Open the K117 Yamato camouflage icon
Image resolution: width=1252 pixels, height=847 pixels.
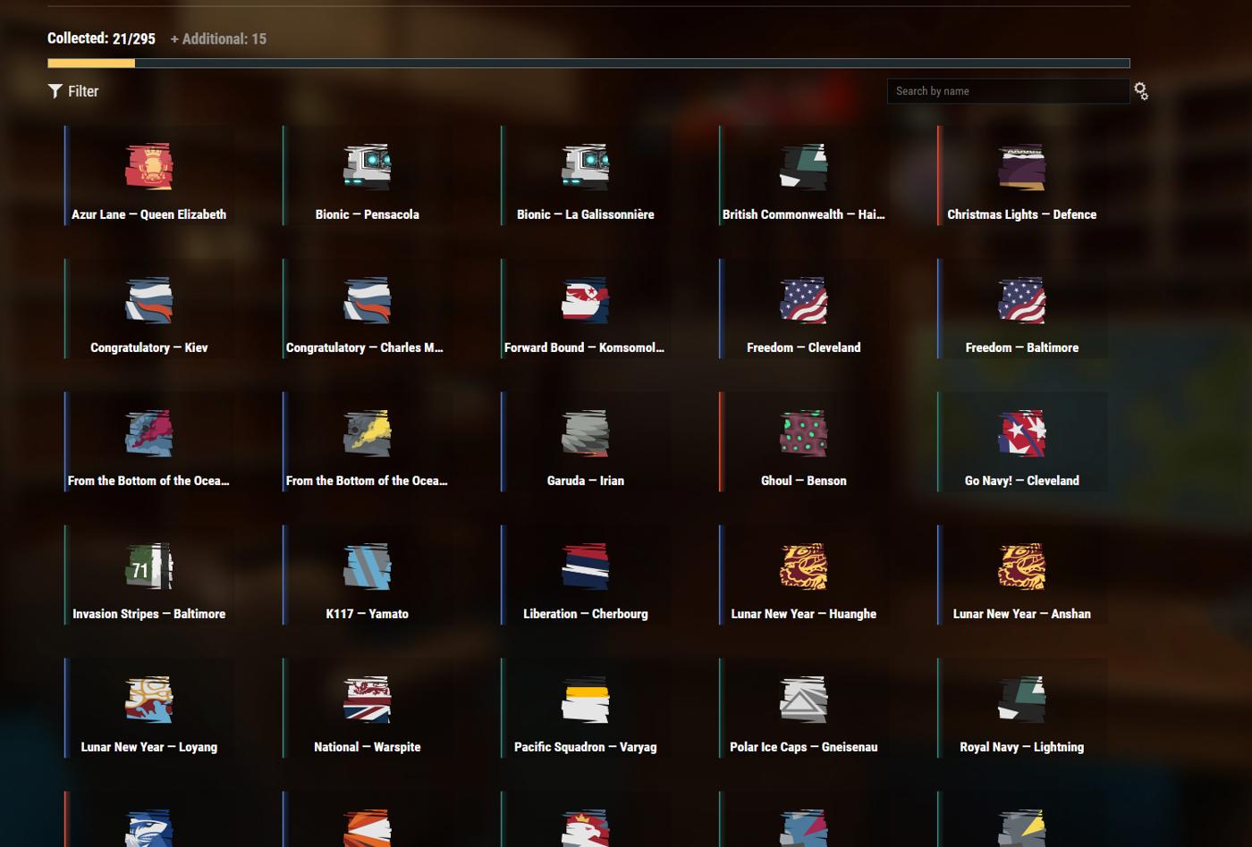pyautogui.click(x=367, y=566)
